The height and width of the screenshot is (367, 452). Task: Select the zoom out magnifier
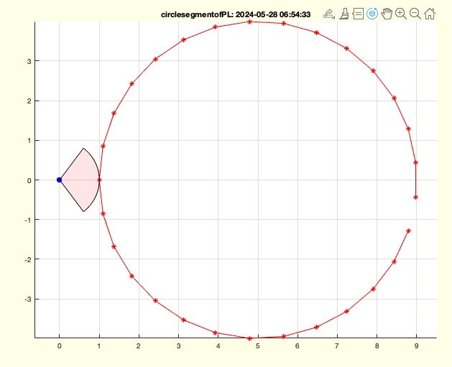(415, 13)
